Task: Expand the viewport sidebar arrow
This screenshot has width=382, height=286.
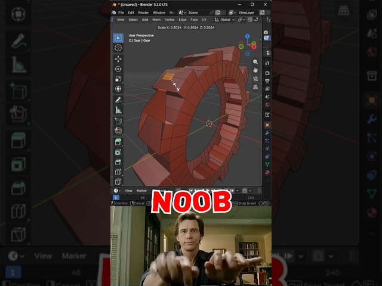Action: (x=260, y=39)
